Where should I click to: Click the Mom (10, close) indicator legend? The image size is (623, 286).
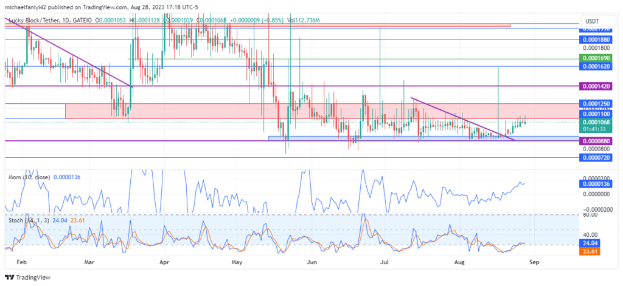click(x=29, y=177)
